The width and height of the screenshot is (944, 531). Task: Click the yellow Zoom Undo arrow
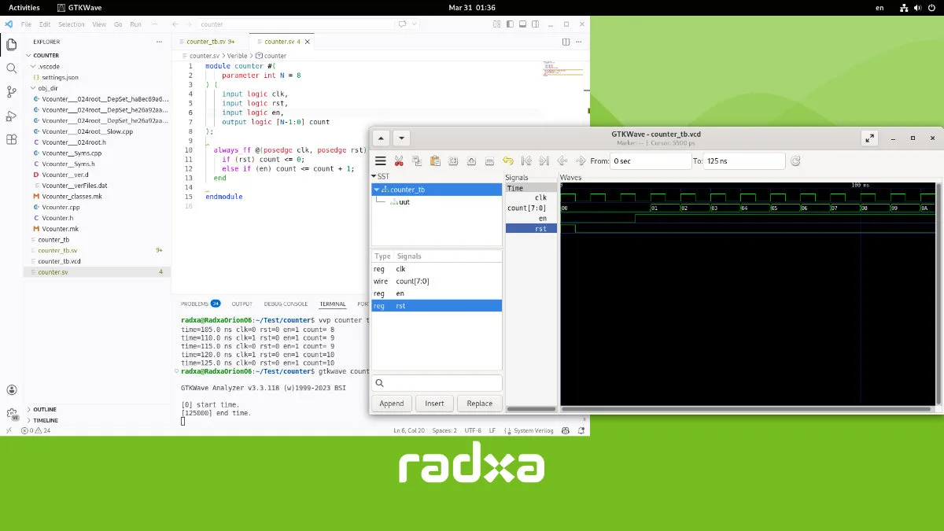click(507, 161)
